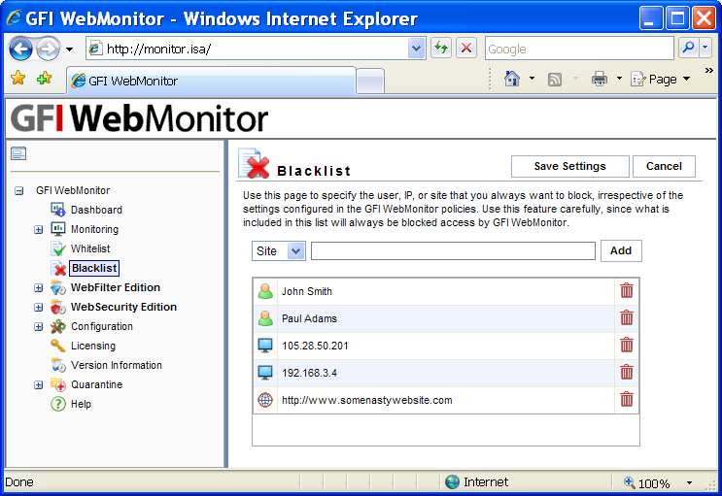Click the Cancel button
Viewport: 722px width, 496px height.
click(664, 167)
